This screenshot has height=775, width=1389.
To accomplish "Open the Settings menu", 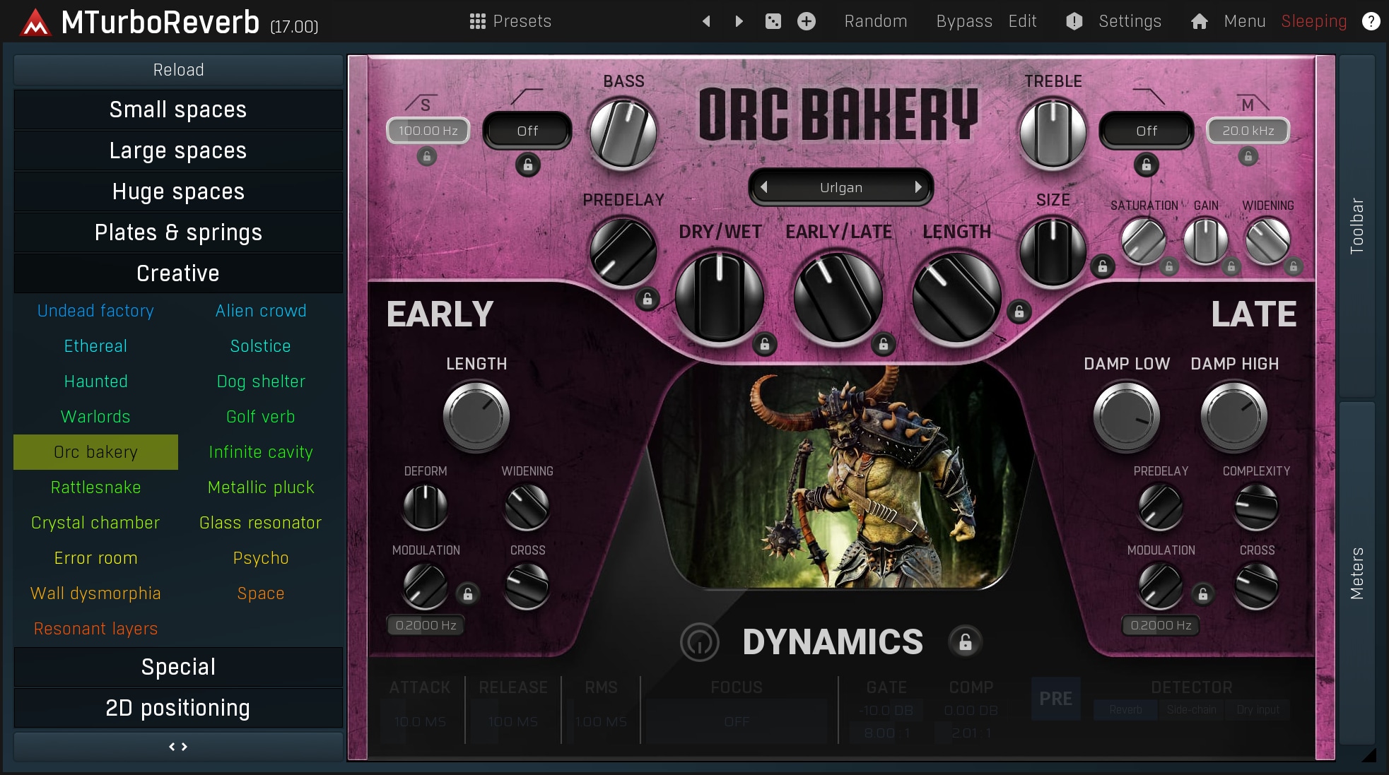I will [x=1130, y=21].
